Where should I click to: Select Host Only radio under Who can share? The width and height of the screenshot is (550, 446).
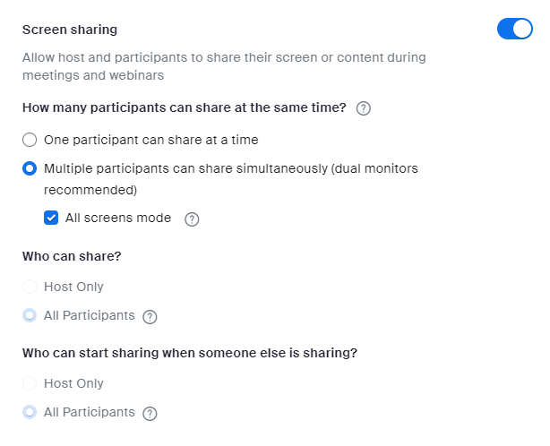[30, 287]
